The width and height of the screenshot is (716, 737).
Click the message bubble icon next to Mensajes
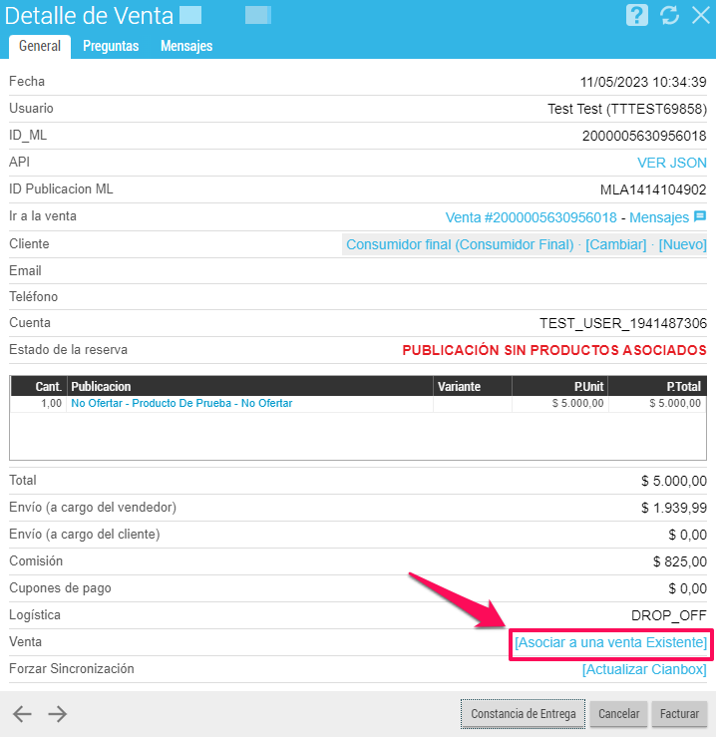click(x=700, y=216)
